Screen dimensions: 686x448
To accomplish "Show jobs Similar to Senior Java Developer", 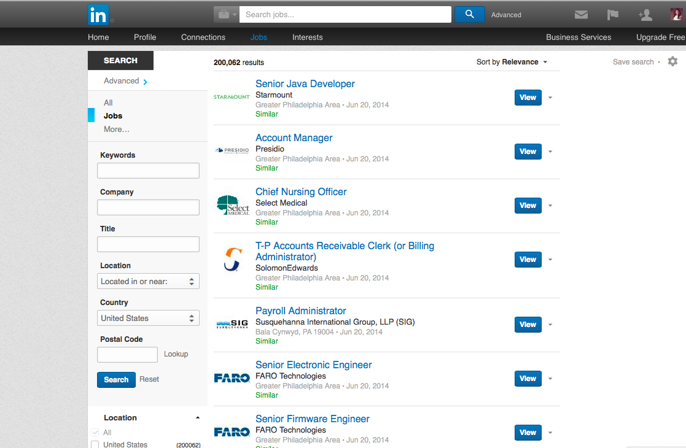I will click(267, 114).
